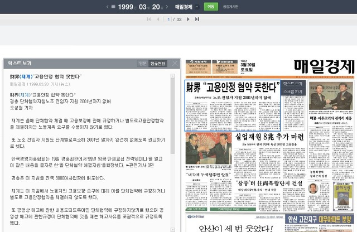Screen dimensions: 357x232
Task: Click the '삼풍'터 住商복합단지 건설 article
Action: point(269,183)
